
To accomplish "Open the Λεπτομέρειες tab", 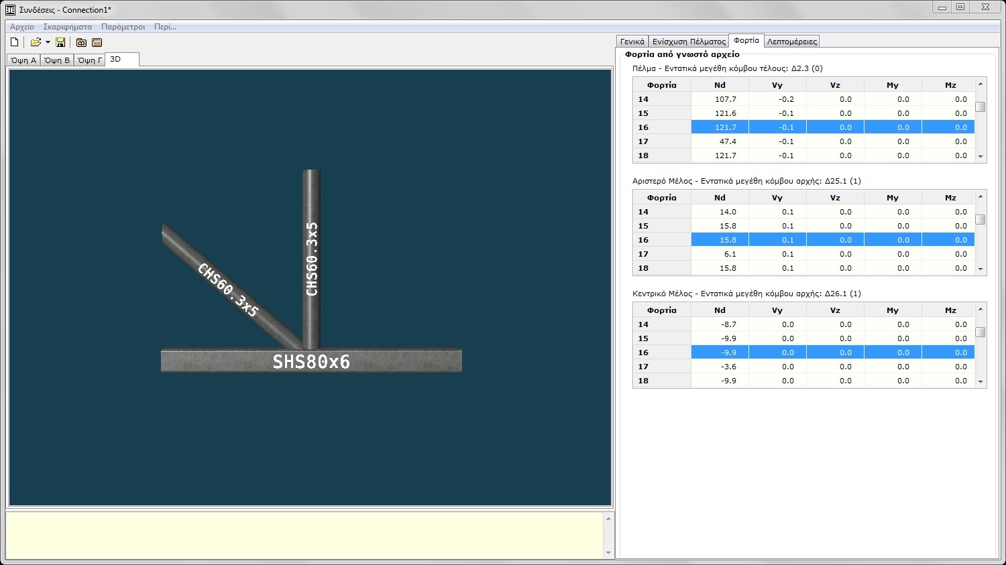I will point(791,42).
